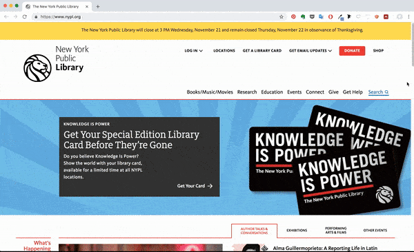Screen dimensions: 414x252
Task: Open the Get Help menu
Action: pos(353,92)
